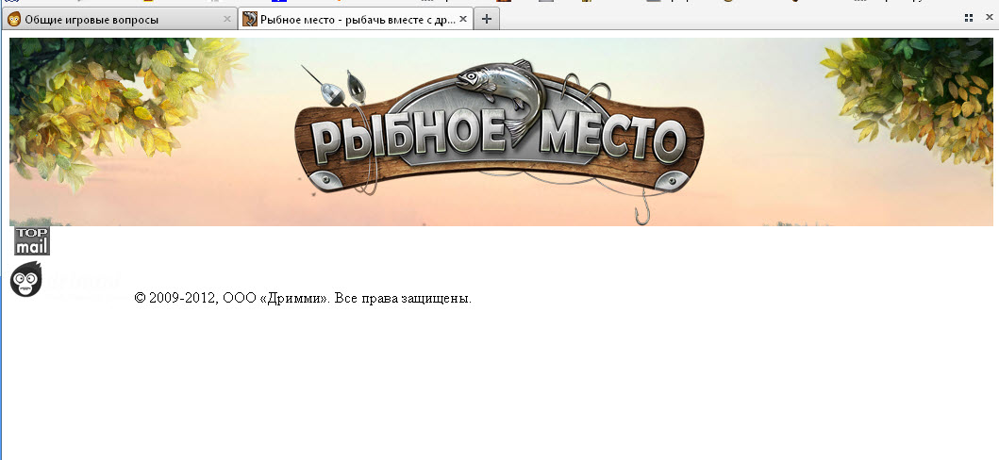Close the Общие игровые вопросы tab
The width and height of the screenshot is (999, 460).
point(226,19)
